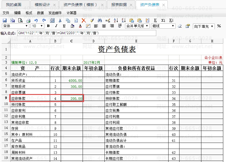This screenshot has height=162, width=226.
Task: Toggle bold formatting
Action: (48, 26)
